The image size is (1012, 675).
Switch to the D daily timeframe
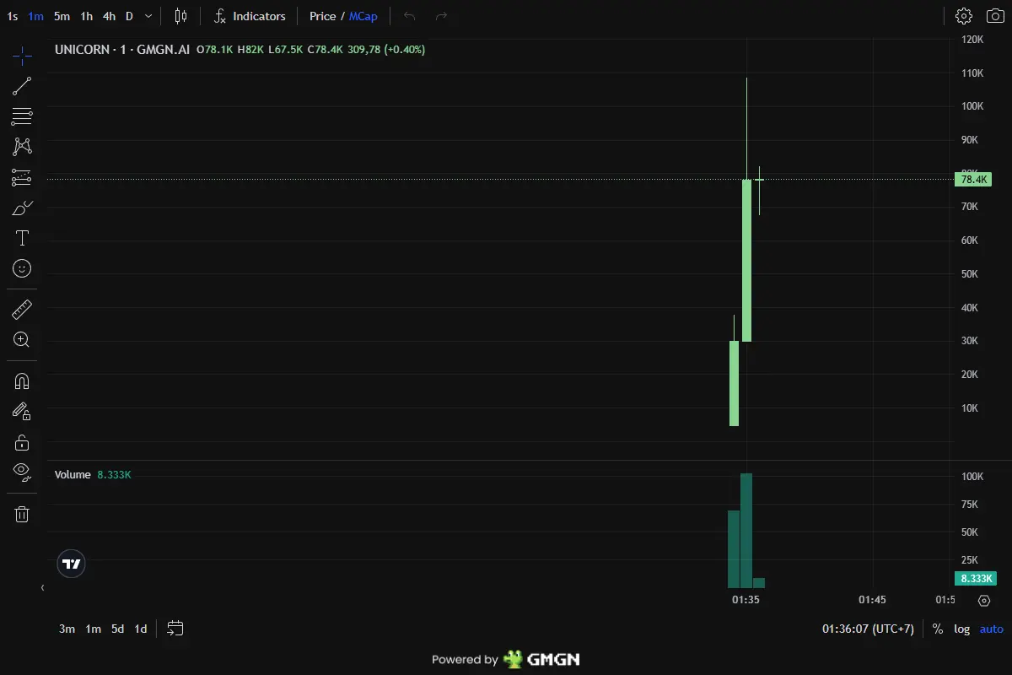(129, 16)
